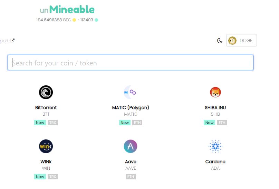Click the BitTorrent coin logo
The height and width of the screenshot is (189, 279).
coord(46,92)
